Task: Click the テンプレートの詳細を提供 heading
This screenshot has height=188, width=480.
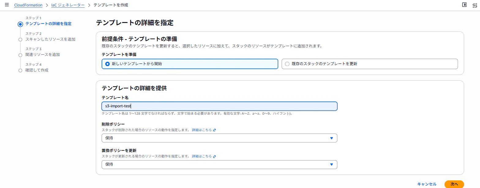Action: (x=134, y=88)
